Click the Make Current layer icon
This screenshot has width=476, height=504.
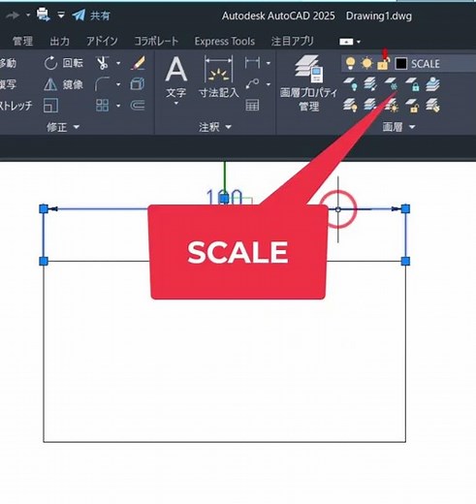point(432,84)
